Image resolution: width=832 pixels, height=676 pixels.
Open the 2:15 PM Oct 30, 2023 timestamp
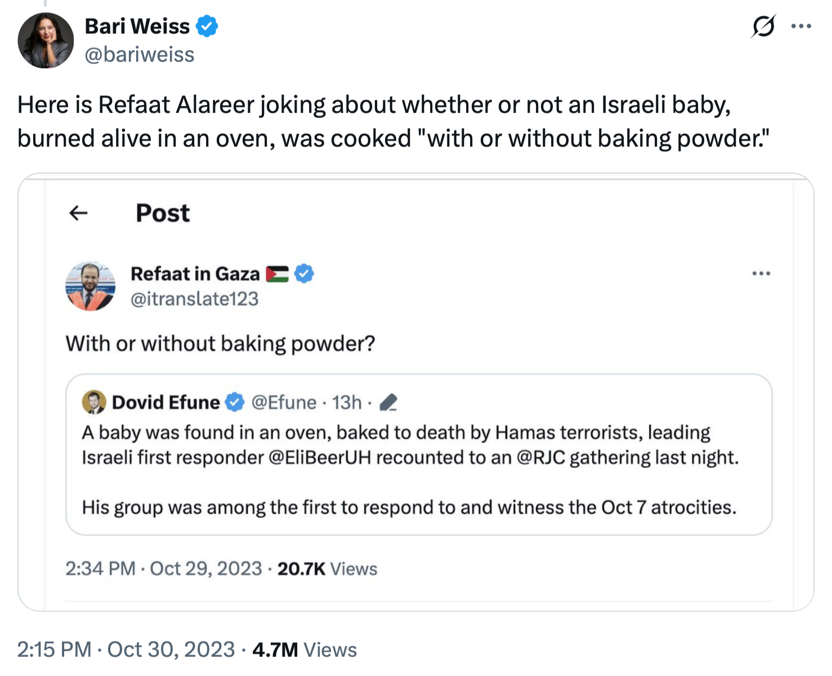tap(126, 650)
